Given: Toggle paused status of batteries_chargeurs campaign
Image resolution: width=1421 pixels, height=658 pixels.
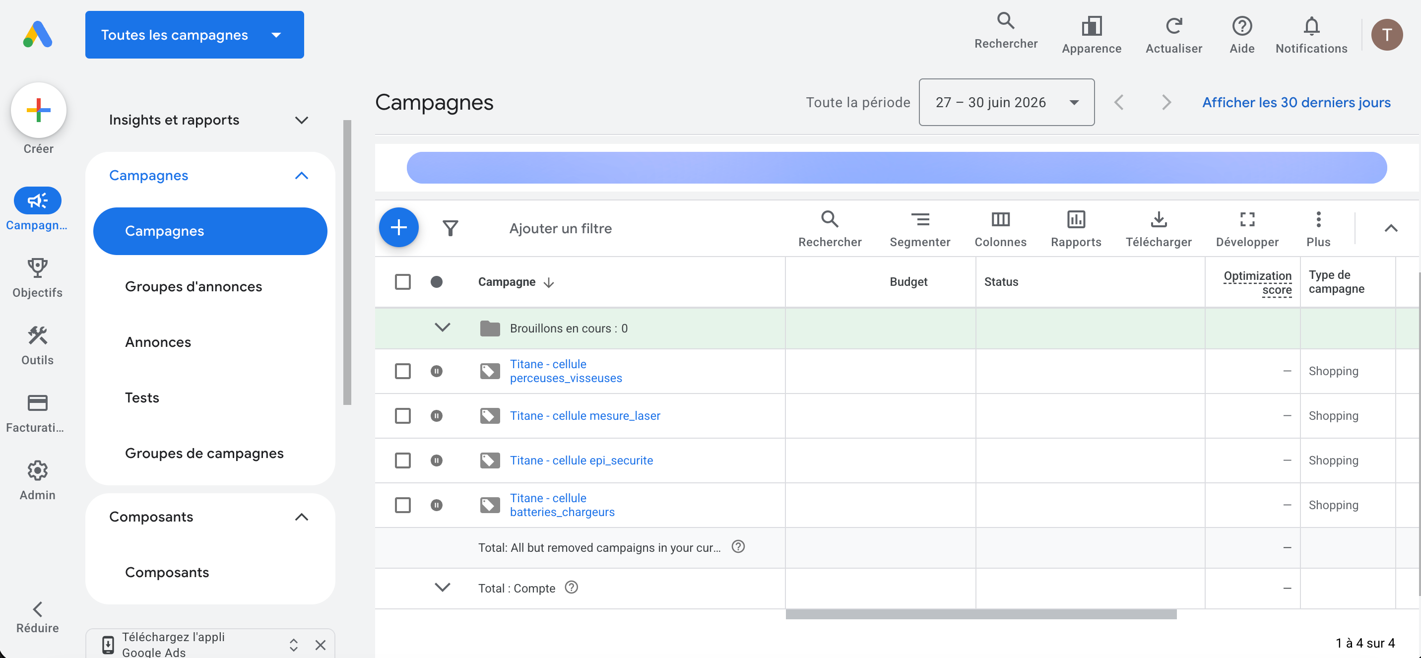Looking at the screenshot, I should pos(436,505).
